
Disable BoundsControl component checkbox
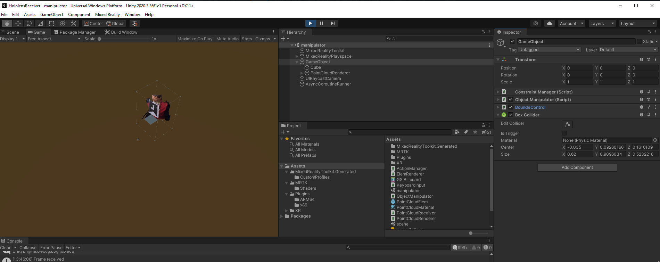pyautogui.click(x=511, y=107)
